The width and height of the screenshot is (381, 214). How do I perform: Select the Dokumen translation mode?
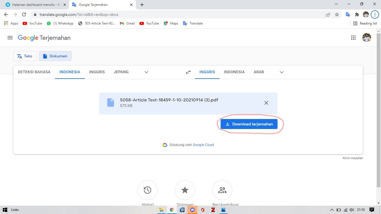tap(55, 56)
